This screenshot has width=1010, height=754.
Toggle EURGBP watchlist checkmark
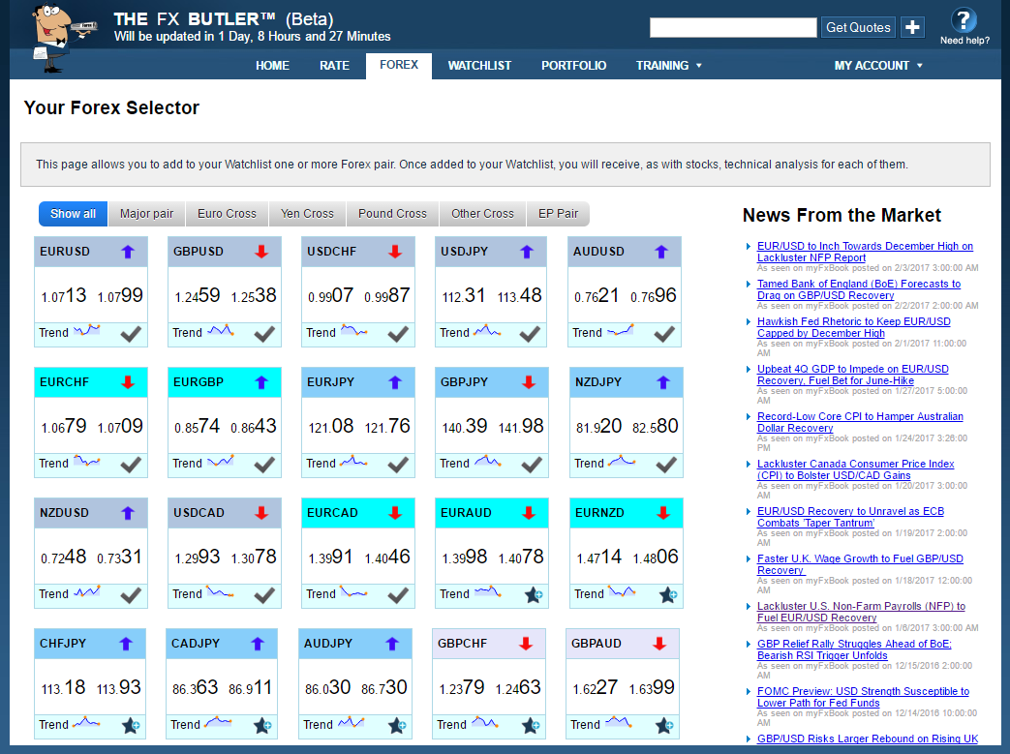[x=264, y=465]
